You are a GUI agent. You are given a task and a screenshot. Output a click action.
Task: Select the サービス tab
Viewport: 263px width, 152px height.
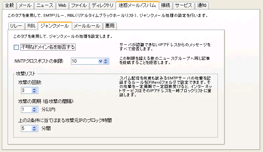click(x=183, y=5)
